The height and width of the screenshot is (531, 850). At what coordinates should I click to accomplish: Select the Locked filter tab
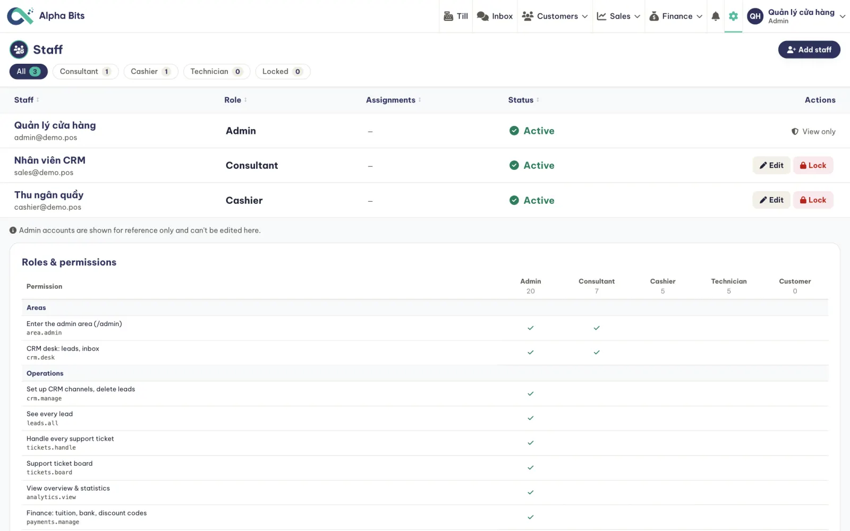283,72
